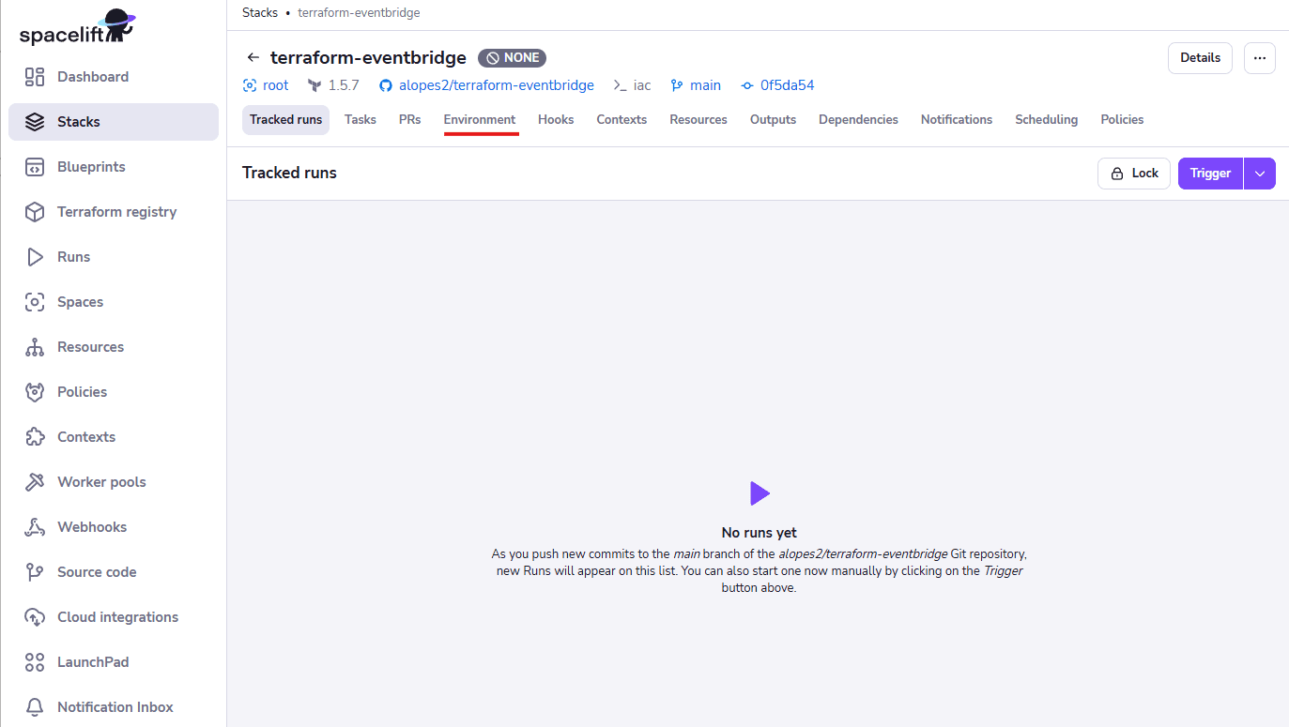This screenshot has height=727, width=1289.
Task: Open Cloud integrations label in sidebar
Action: (117, 617)
